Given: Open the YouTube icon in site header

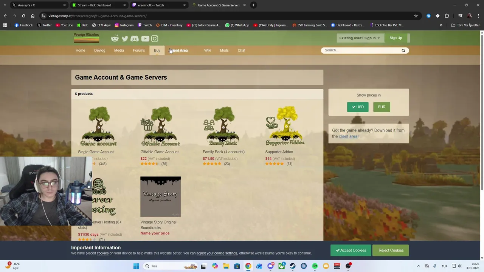Looking at the screenshot, I should 145,39.
